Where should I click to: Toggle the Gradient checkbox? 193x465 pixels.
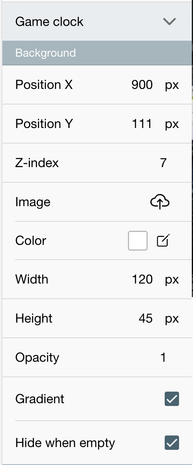pos(172,398)
